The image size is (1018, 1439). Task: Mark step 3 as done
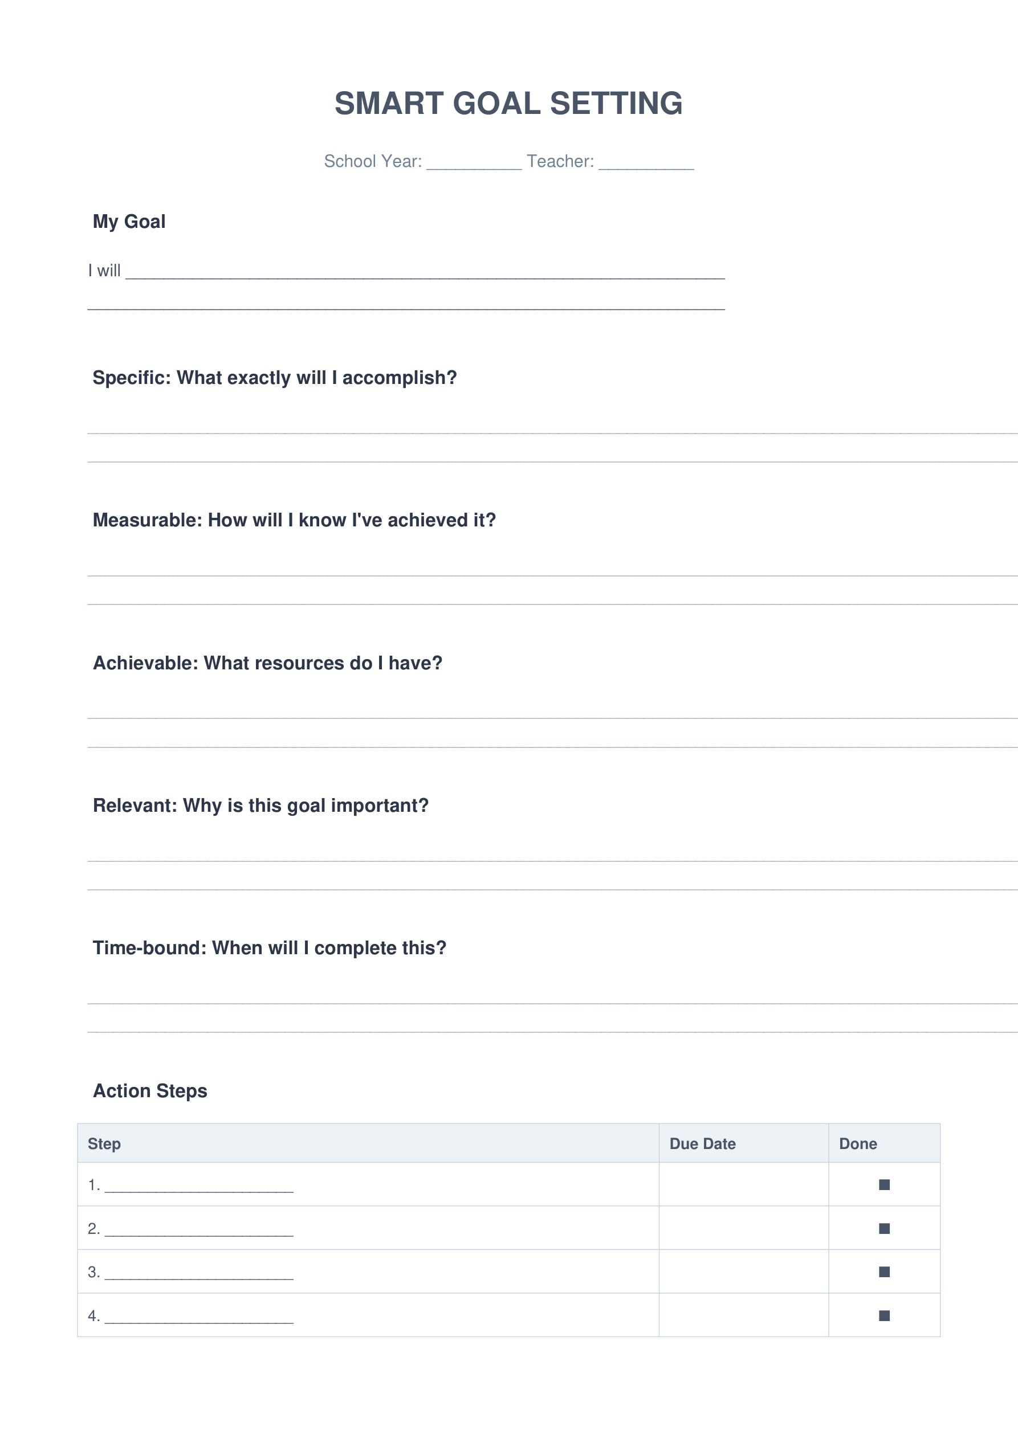tap(884, 1272)
